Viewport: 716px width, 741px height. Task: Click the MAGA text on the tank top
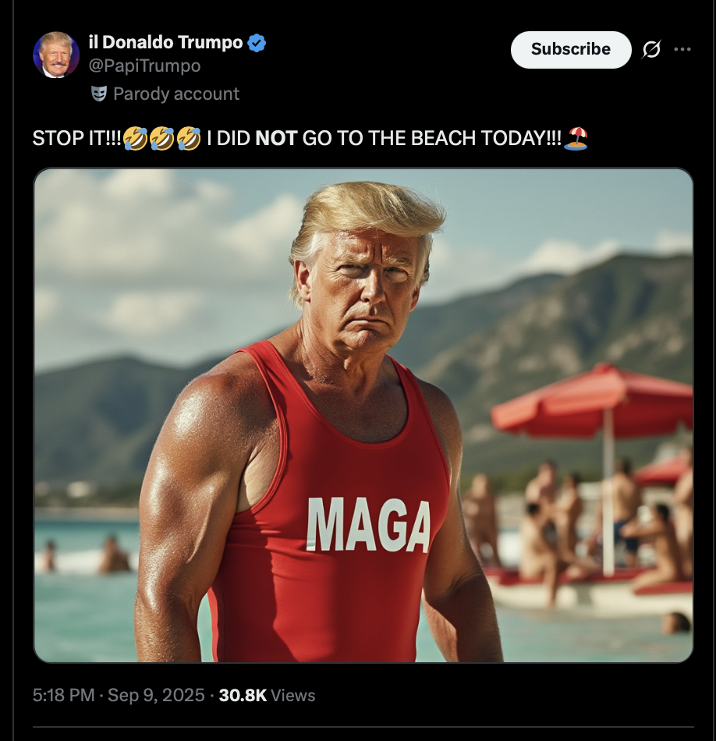click(369, 525)
